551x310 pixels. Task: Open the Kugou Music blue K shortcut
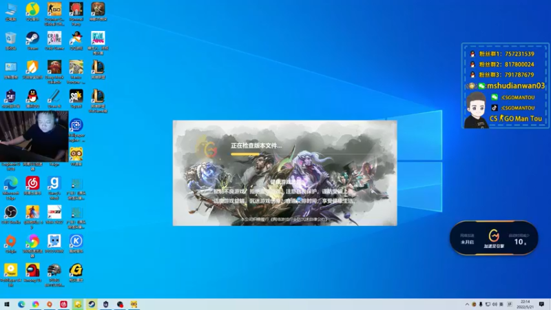(76, 244)
